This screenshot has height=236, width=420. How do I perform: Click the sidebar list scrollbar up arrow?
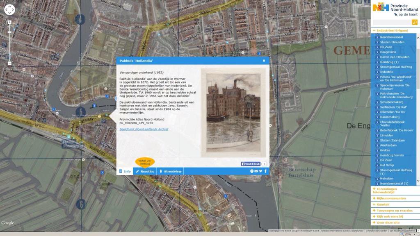coord(418,38)
